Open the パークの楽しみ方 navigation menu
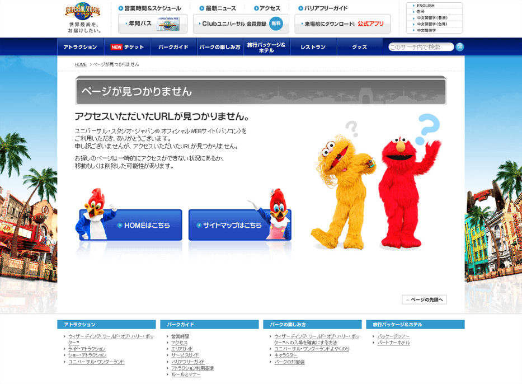This screenshot has width=522, height=384. pos(220,47)
